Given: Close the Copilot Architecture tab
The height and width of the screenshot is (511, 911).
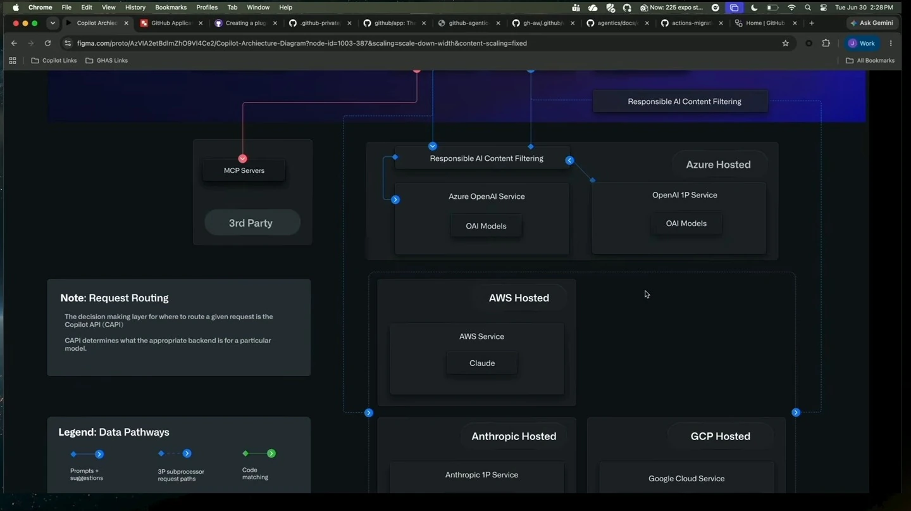Looking at the screenshot, I should 127,23.
